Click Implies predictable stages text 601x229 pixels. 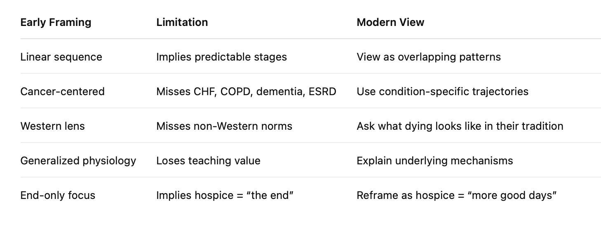click(x=221, y=57)
